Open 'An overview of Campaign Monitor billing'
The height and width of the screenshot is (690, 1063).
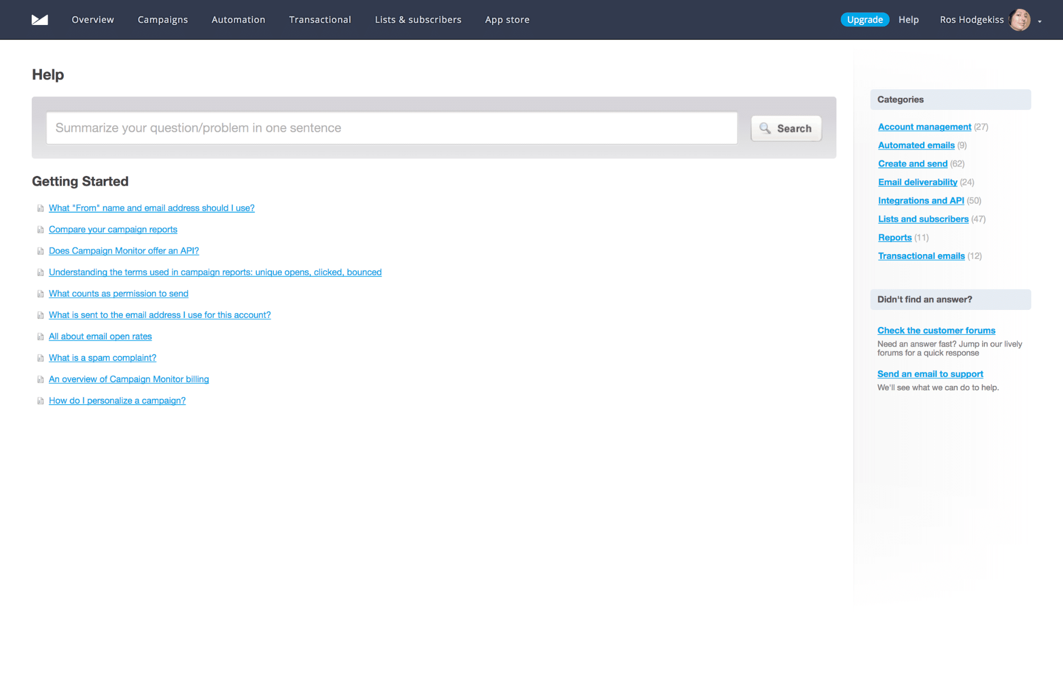[129, 379]
